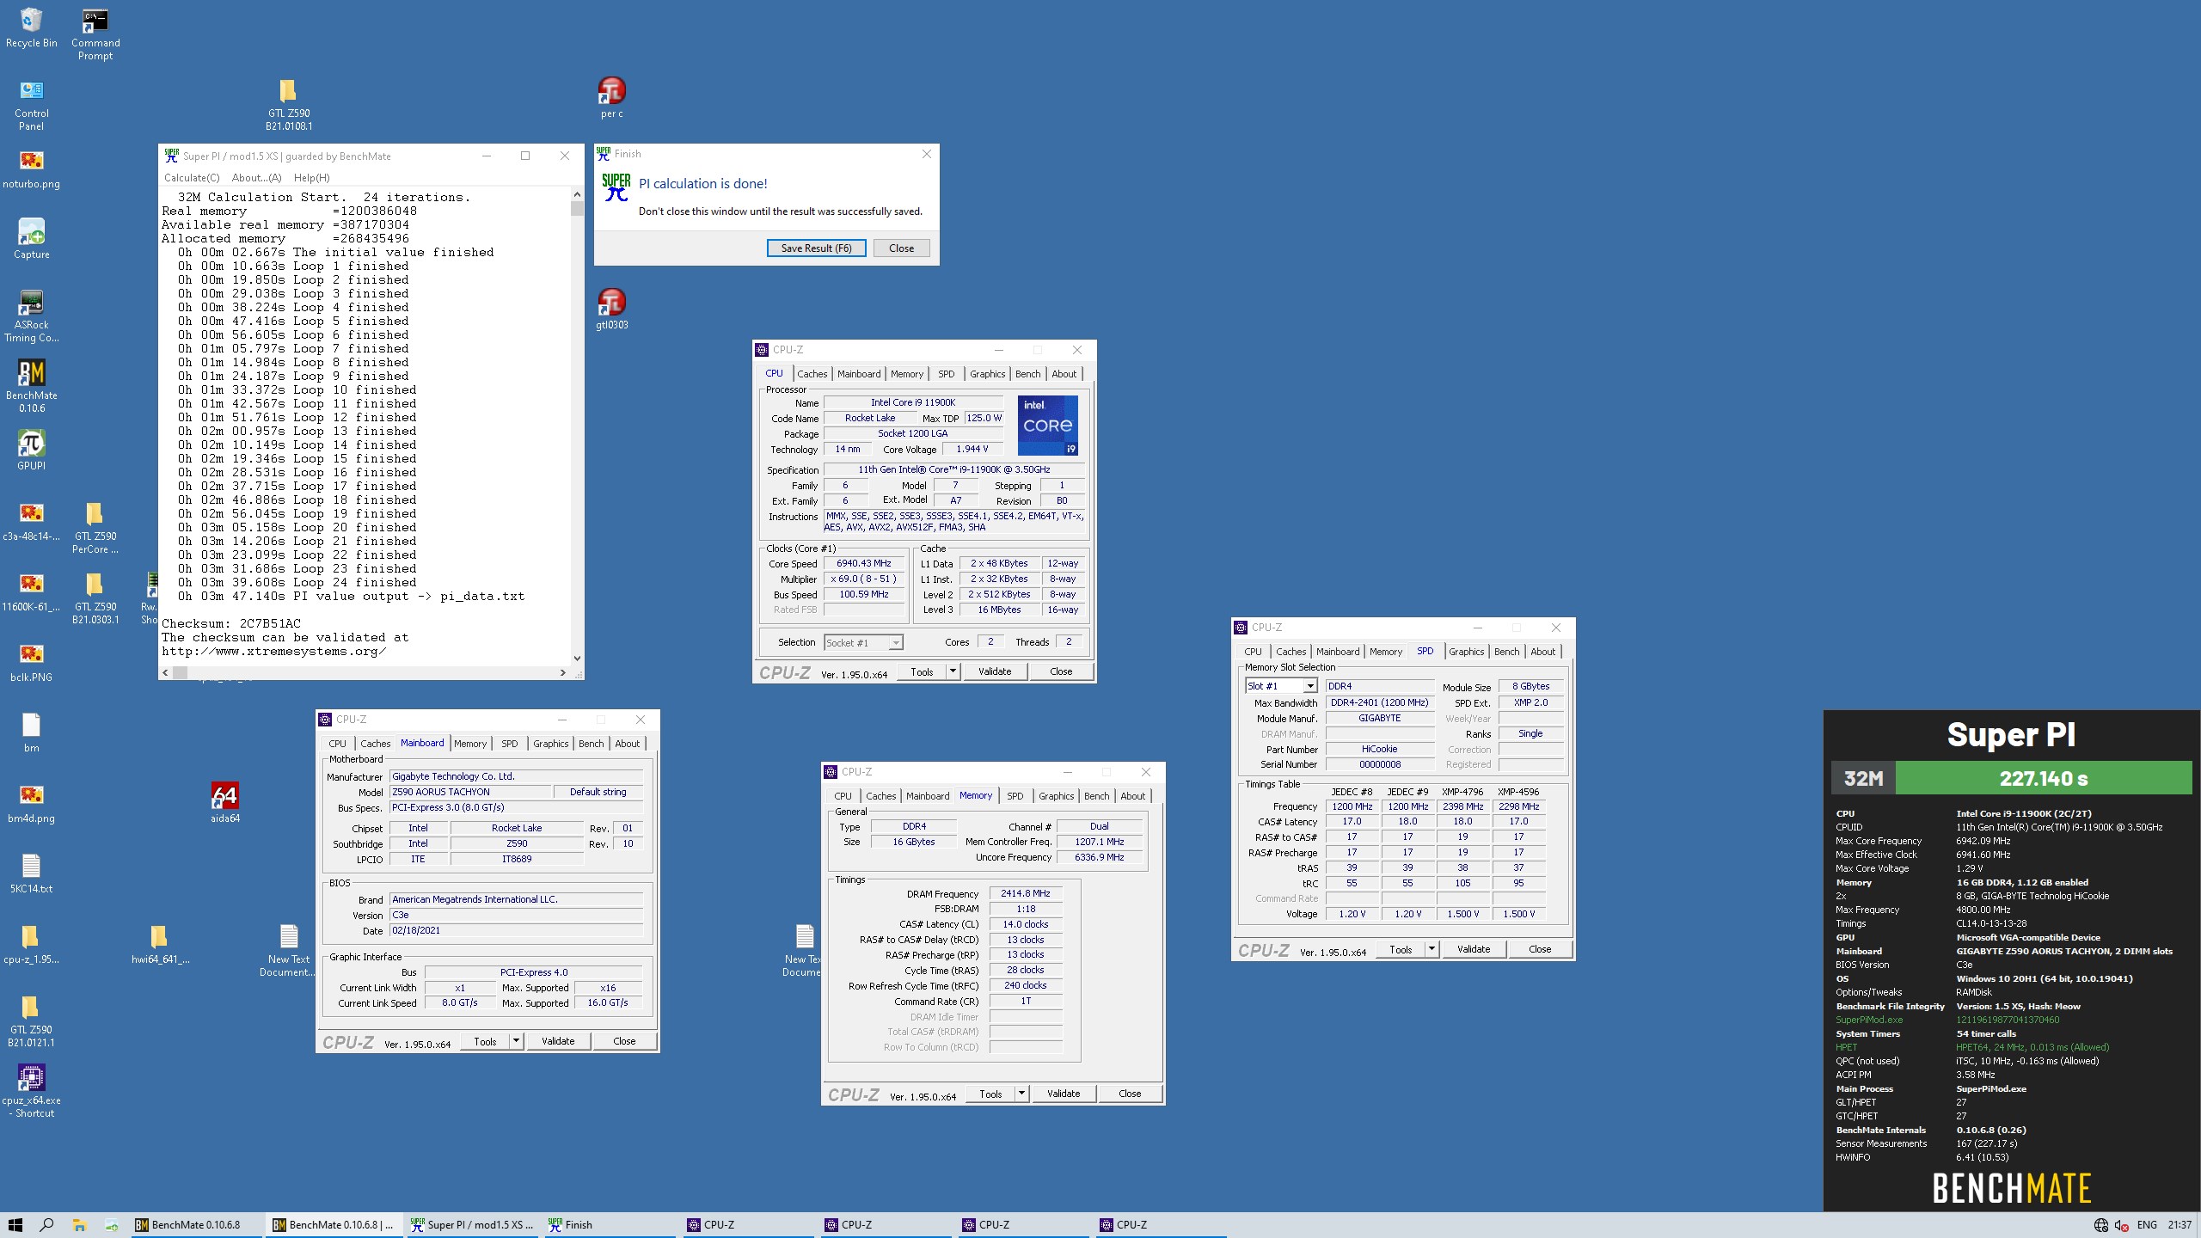Click Tools button in CPU-Z SPD window
Screen dimensions: 2201x1238
coord(1401,949)
